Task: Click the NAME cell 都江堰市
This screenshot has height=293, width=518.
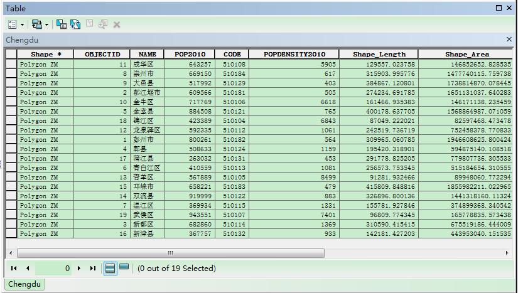Action: 147,92
